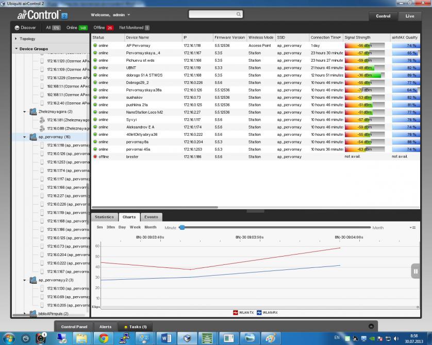Click horizontal scrollbar of device table
This screenshot has height=345, width=432.
pyautogui.click(x=155, y=207)
